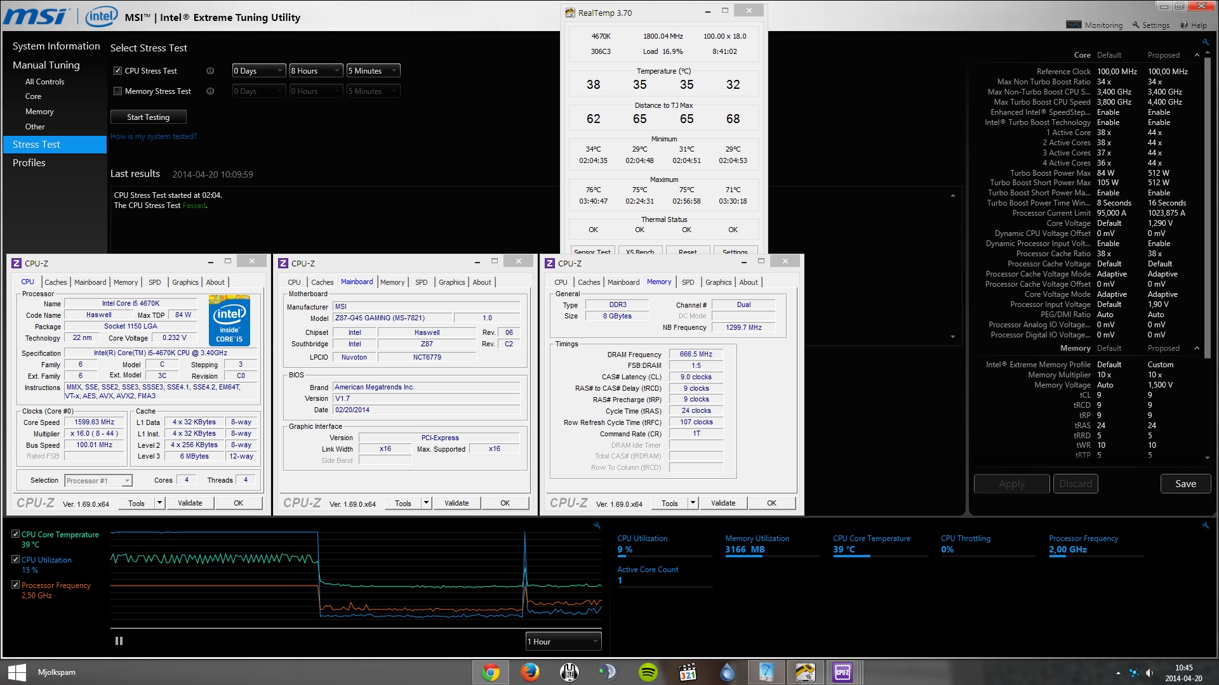Switch to SPD tab in Memory CPU-Z window
The image size is (1219, 685).
[x=688, y=282]
